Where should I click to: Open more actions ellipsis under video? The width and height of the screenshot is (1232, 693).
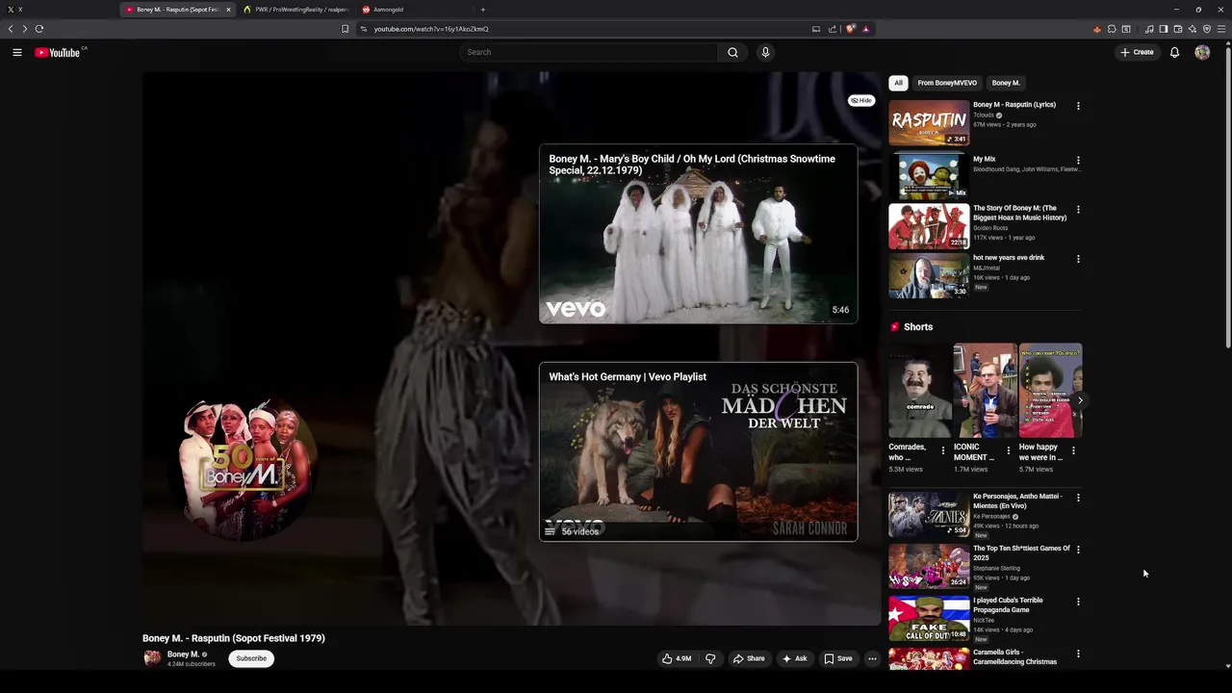872,658
